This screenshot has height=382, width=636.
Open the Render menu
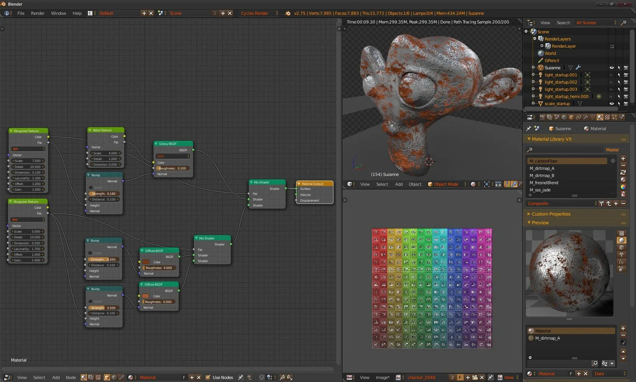(37, 13)
